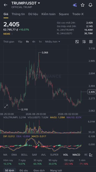This screenshot has width=96, height=172.
Task: Open the MEME category chevron
Action: pos(12,34)
